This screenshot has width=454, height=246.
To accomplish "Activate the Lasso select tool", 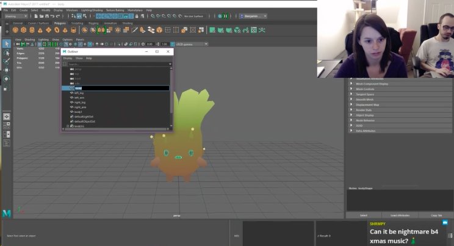I will [x=7, y=52].
